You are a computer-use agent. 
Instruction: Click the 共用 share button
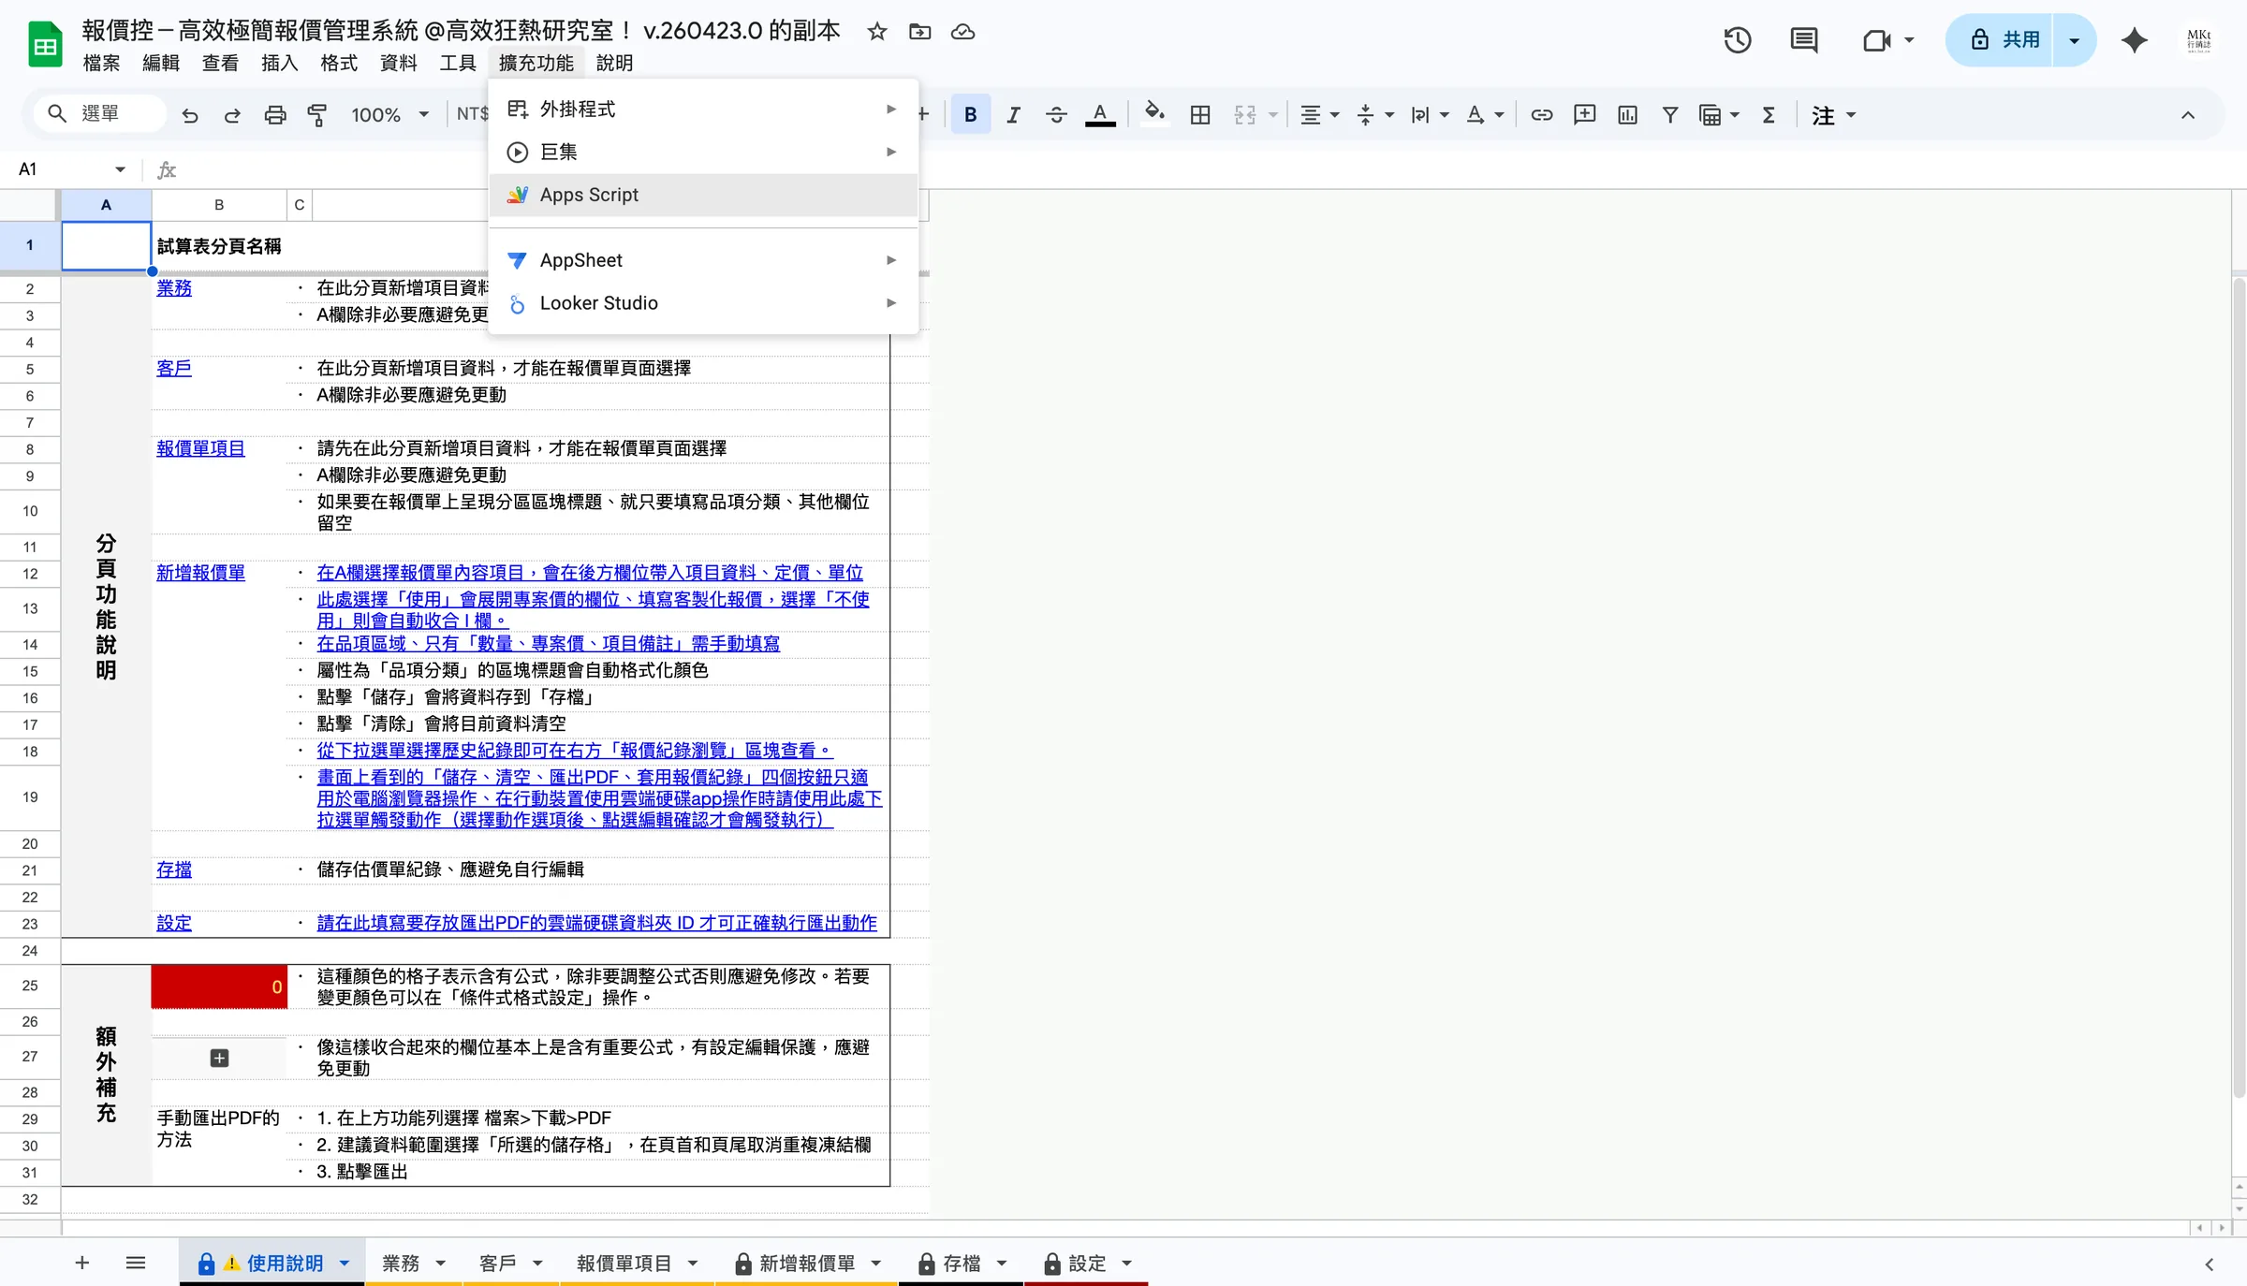coord(2000,40)
